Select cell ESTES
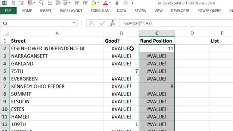233x131 pixels. 57,109
